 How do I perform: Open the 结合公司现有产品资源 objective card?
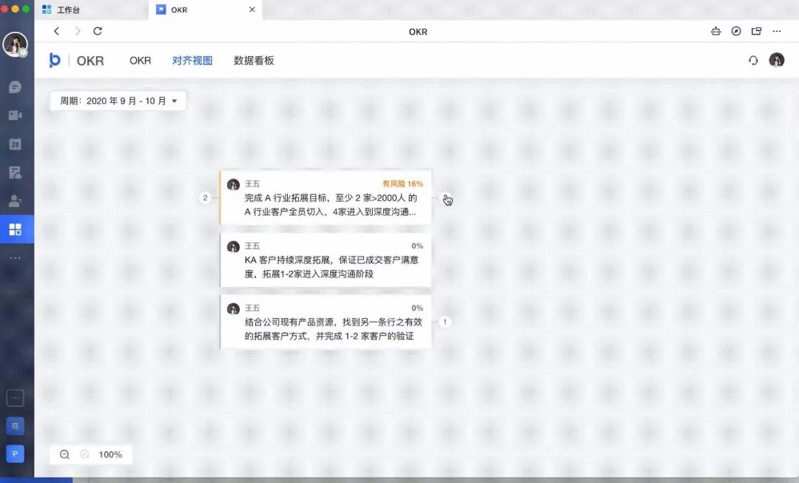[326, 322]
